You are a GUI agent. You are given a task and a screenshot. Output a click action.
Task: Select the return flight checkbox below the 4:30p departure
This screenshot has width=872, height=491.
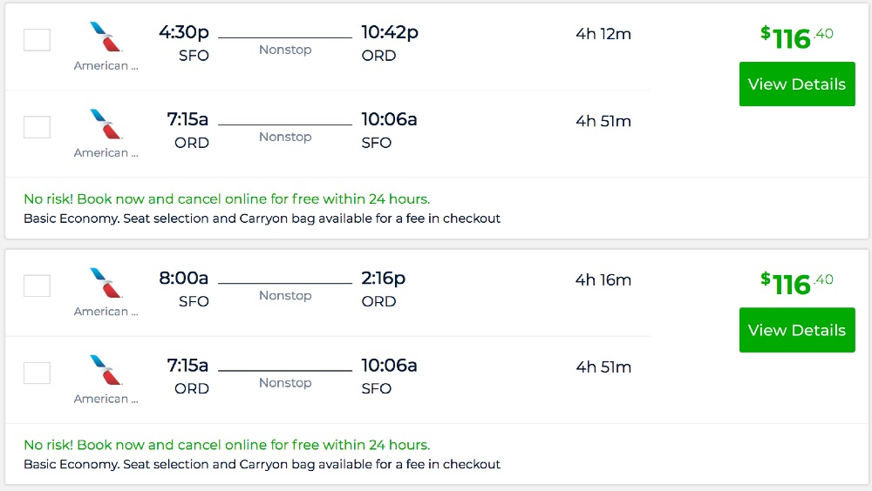37,127
